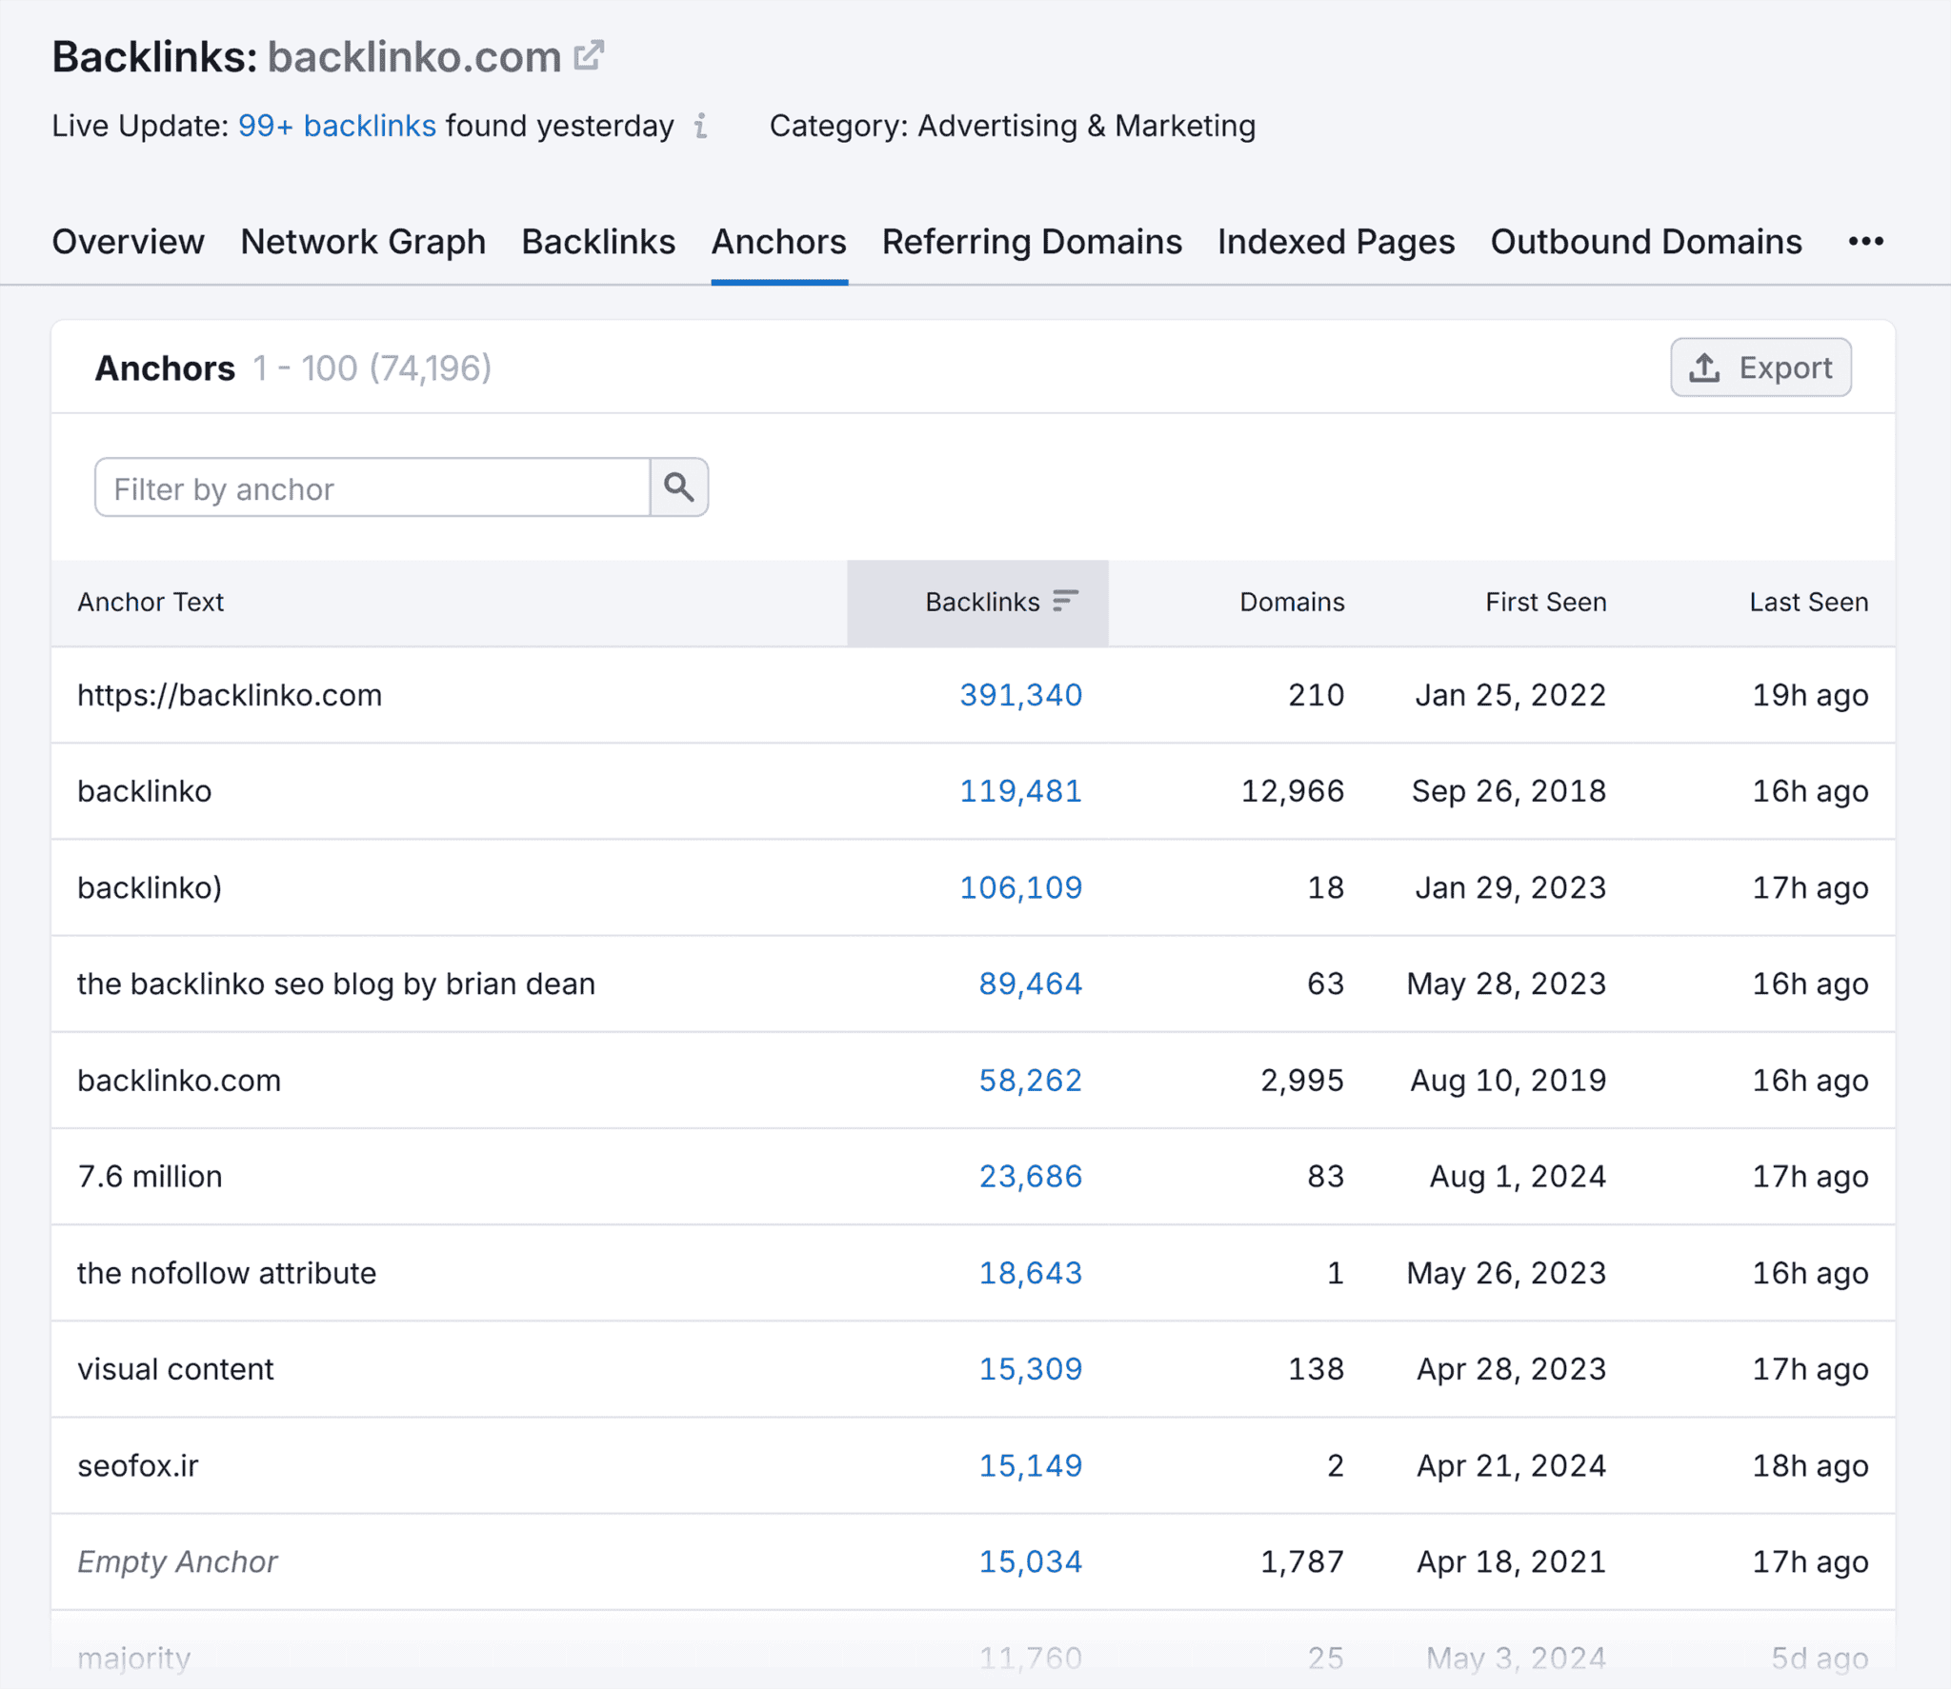Click the 15,034 count for Empty Anchor
The height and width of the screenshot is (1689, 1951).
(1031, 1561)
